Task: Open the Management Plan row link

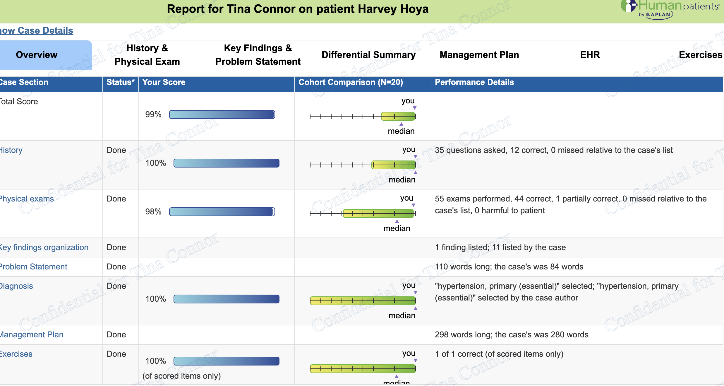Action: tap(31, 334)
